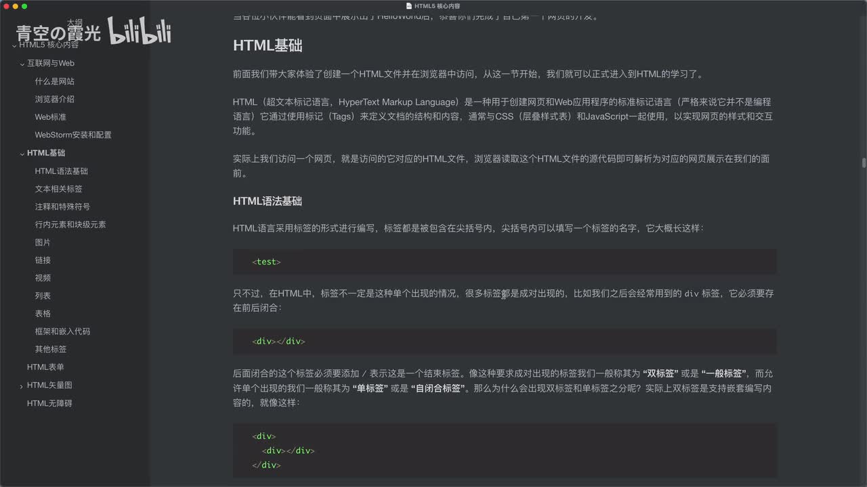This screenshot has width=867, height=487.
Task: Click the vertical scrollbar thumb
Action: [864, 163]
